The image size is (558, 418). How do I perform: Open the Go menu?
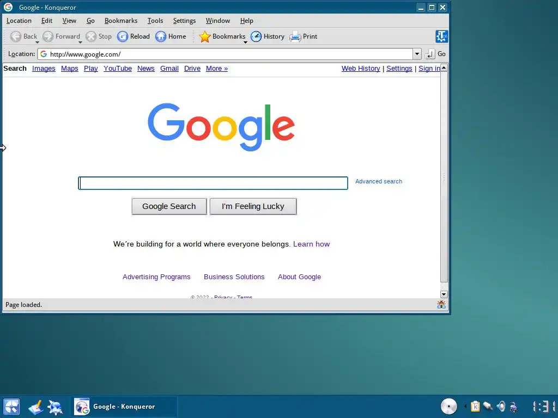tap(90, 21)
